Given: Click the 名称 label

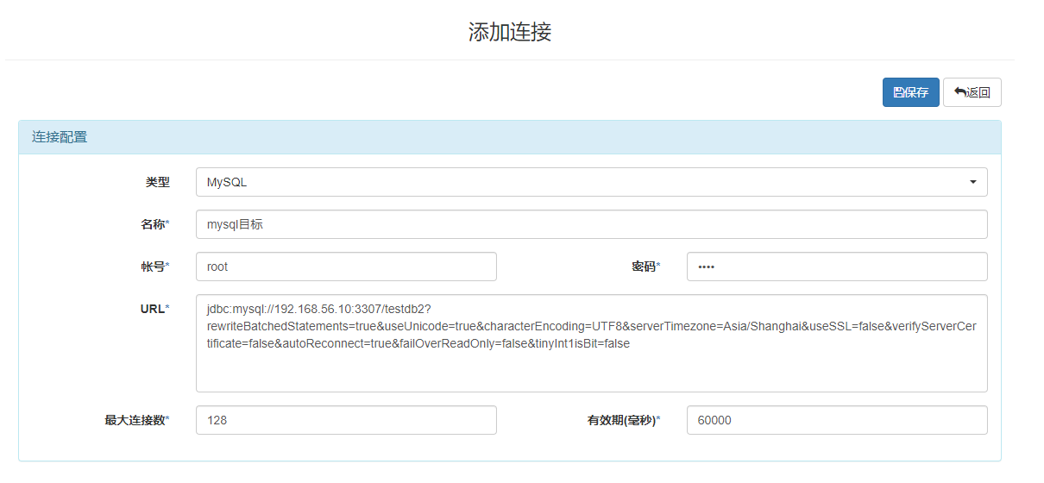Looking at the screenshot, I should point(155,224).
